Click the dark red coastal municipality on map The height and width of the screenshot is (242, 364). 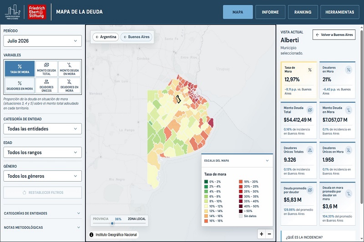pos(211,123)
